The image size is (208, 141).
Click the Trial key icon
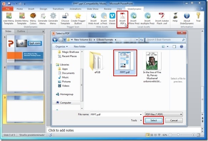pyautogui.click(x=198, y=15)
